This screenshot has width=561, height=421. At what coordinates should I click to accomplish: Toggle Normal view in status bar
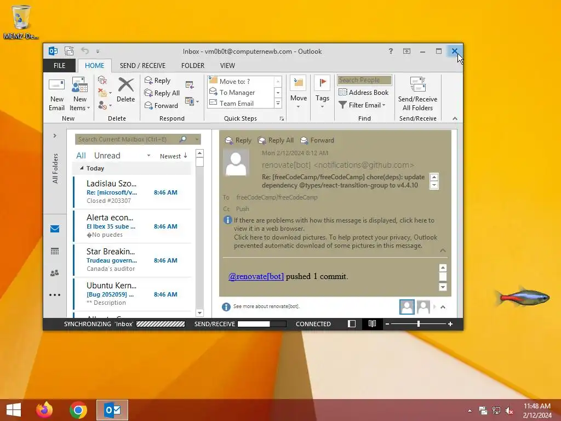point(352,324)
